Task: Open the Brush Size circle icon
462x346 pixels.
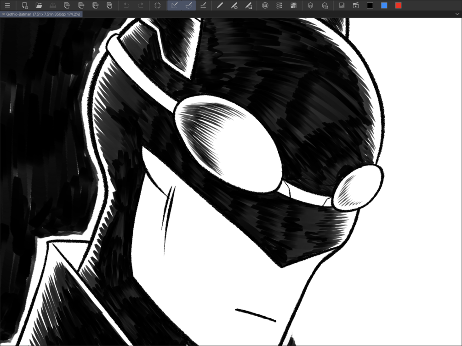Action: pos(265,6)
